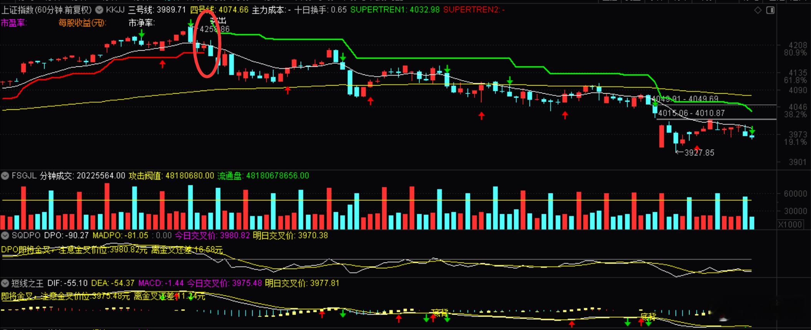The height and width of the screenshot is (330, 811).
Task: Select the FSGJL indicator name
Action: point(24,176)
